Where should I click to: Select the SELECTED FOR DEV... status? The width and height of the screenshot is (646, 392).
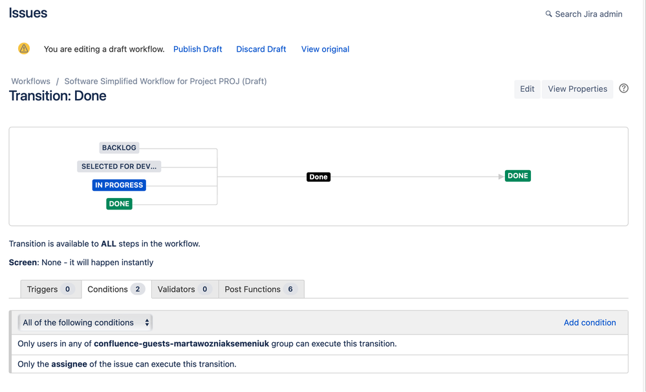(x=119, y=166)
